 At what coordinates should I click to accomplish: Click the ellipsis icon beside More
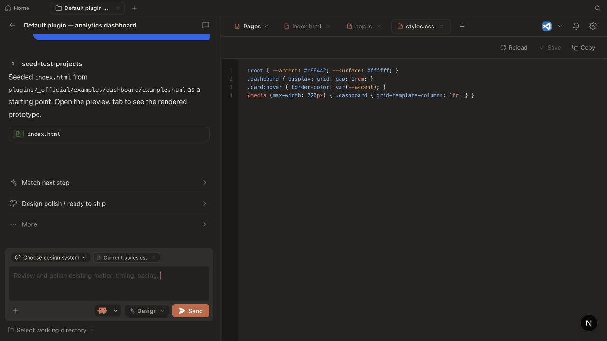tap(13, 224)
